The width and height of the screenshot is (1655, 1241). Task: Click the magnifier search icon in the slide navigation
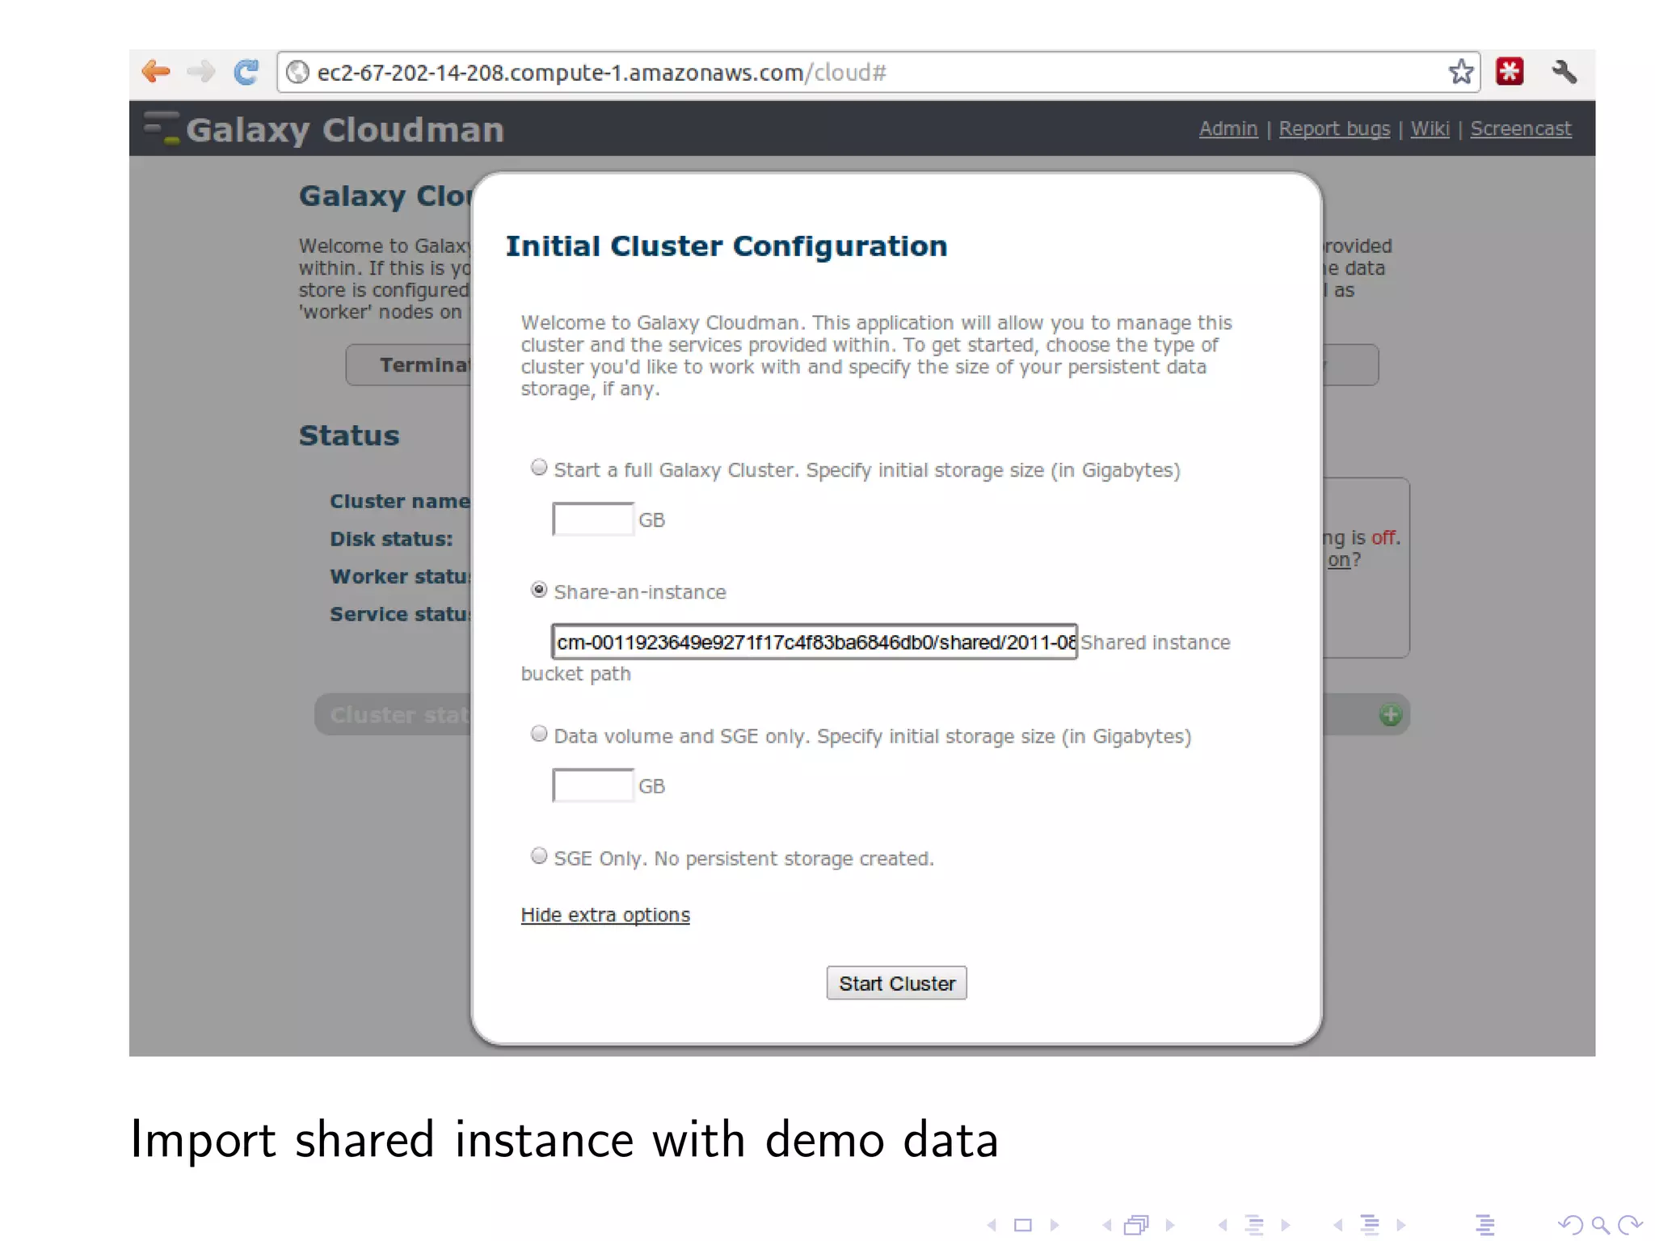pos(1600,1226)
